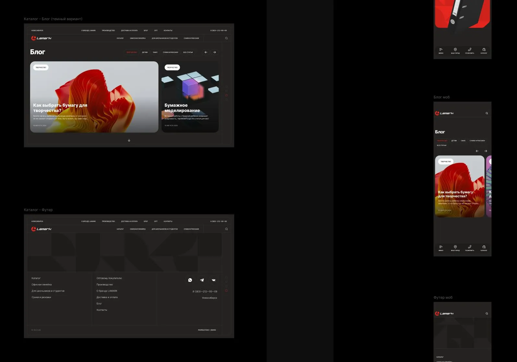
Task: Click Контакты link in footer second column
Action: point(102,310)
